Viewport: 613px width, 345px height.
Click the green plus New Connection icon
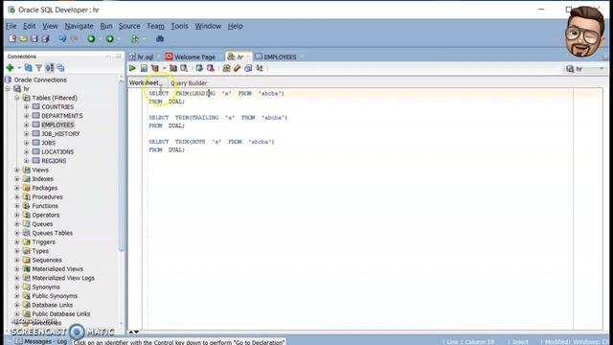tap(11, 68)
